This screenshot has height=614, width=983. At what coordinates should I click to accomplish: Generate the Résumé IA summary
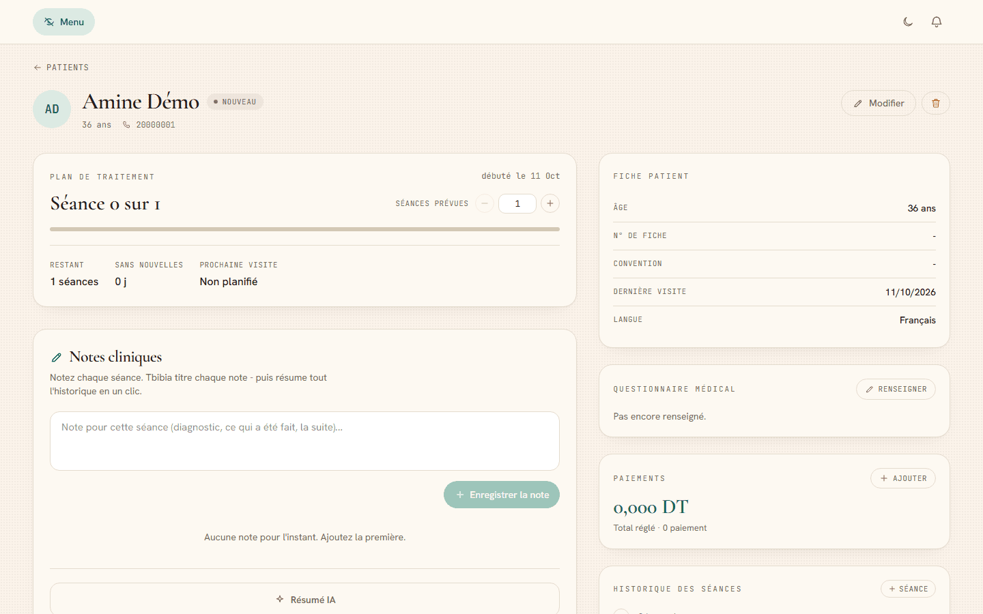304,599
